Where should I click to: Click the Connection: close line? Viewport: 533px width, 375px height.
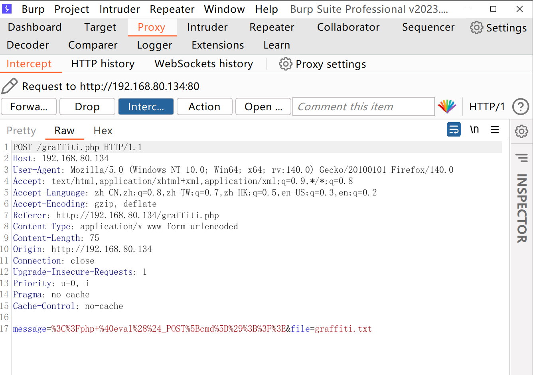point(54,261)
